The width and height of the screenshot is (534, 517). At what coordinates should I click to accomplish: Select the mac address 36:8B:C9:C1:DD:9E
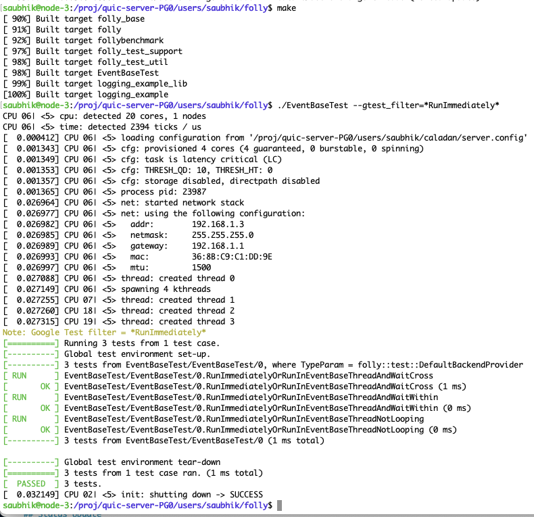(x=232, y=257)
